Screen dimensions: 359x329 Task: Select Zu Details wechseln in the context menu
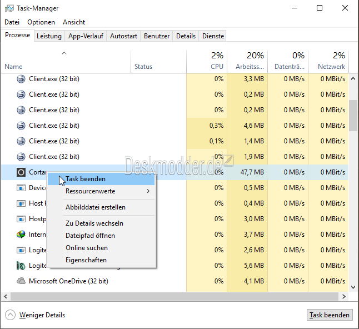coord(101,223)
